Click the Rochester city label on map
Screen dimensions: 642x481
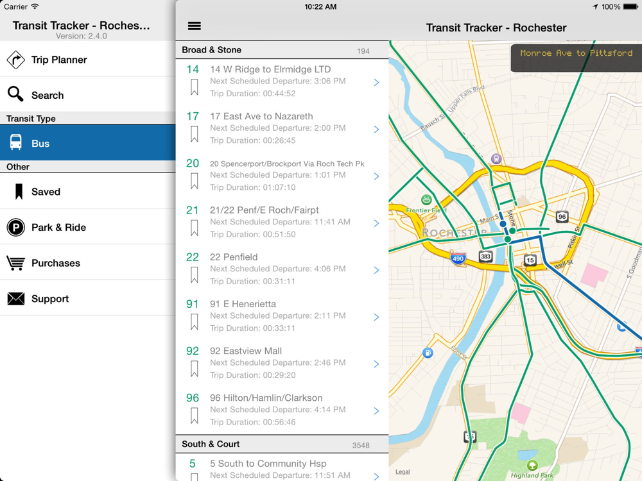click(x=455, y=233)
